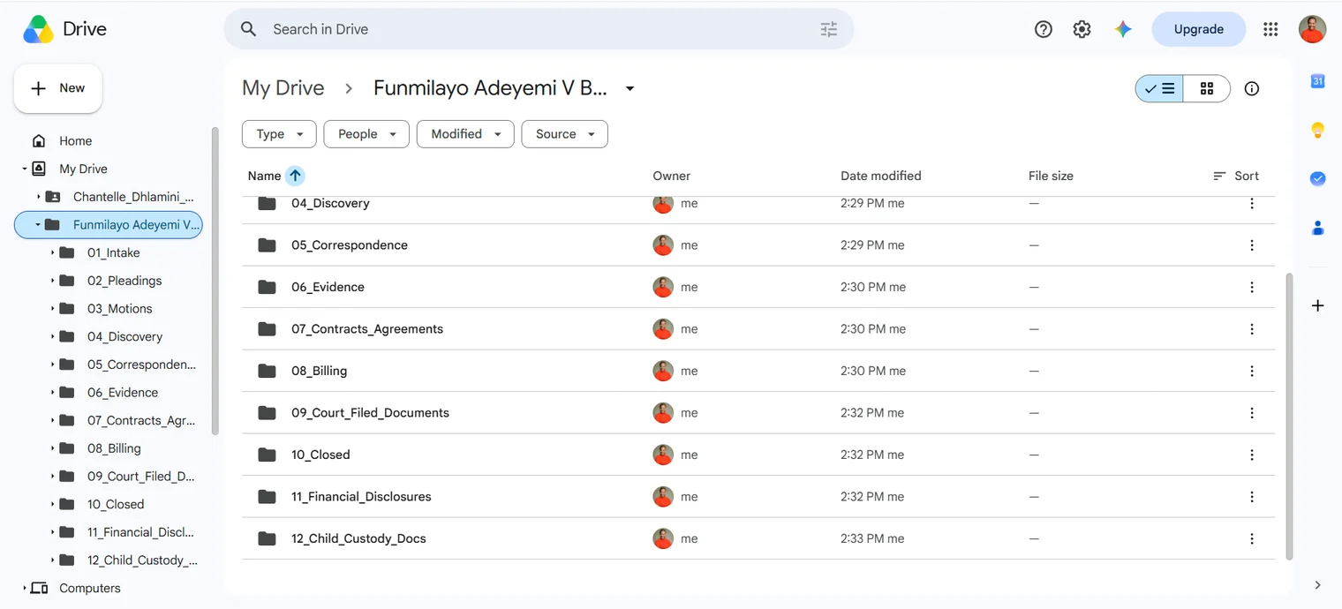1342x609 pixels.
Task: Open more actions for 10_Closed row
Action: tap(1251, 455)
